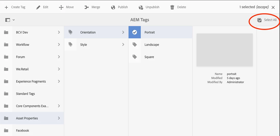The width and height of the screenshot is (280, 136).
Task: Click the Landscape tag icon
Action: point(135,44)
